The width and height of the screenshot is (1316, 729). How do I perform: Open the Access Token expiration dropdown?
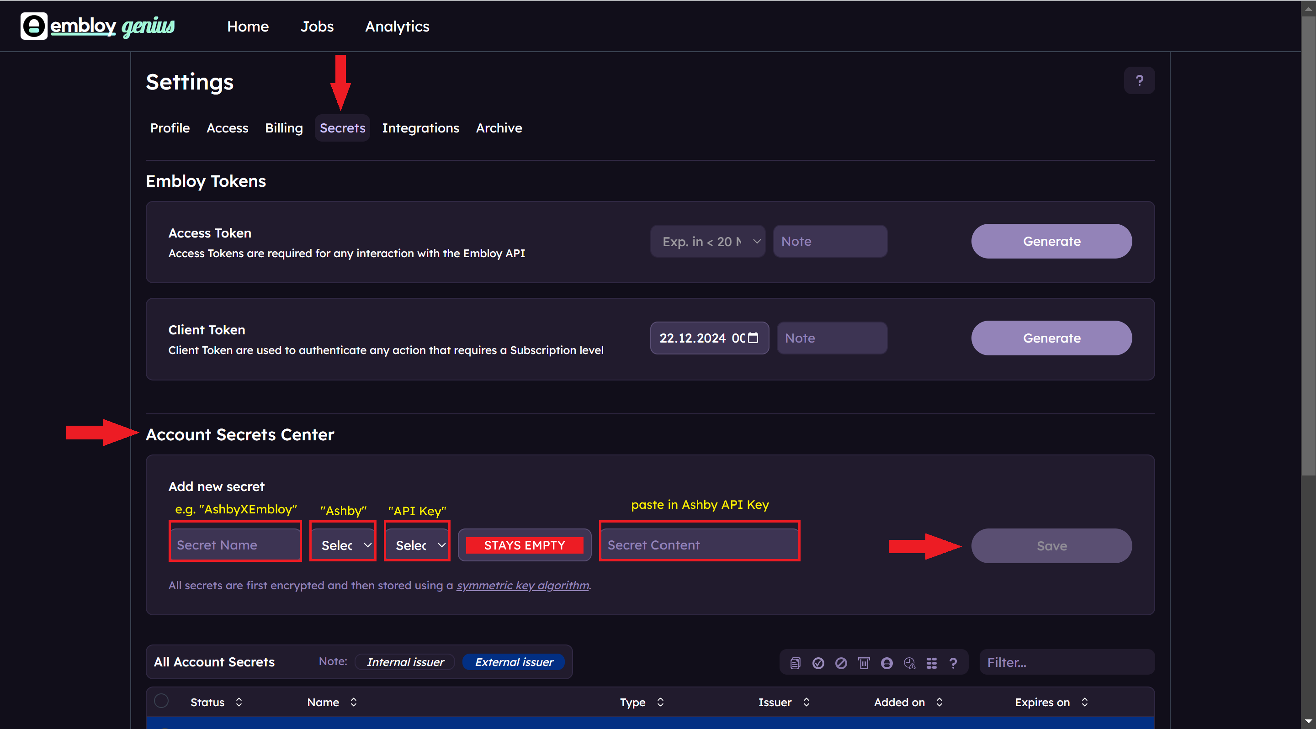(x=707, y=241)
